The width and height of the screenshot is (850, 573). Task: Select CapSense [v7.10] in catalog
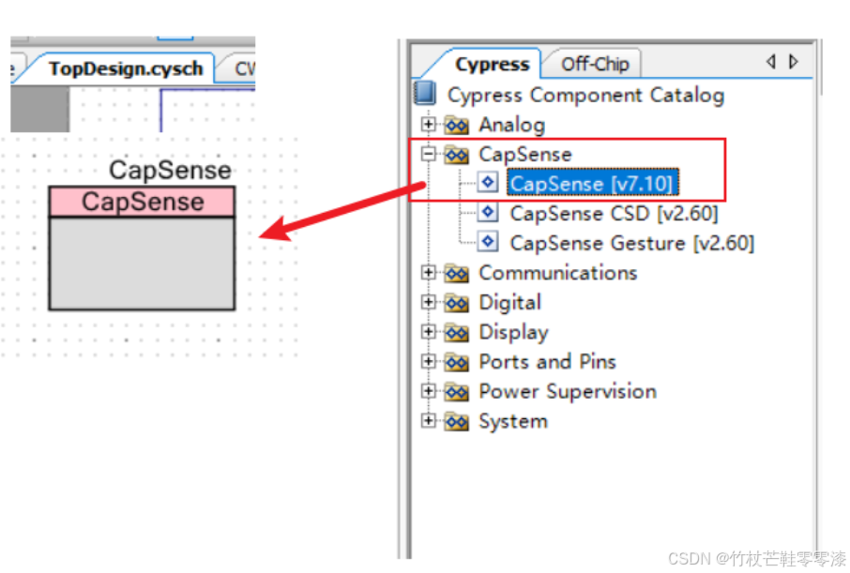tap(592, 183)
